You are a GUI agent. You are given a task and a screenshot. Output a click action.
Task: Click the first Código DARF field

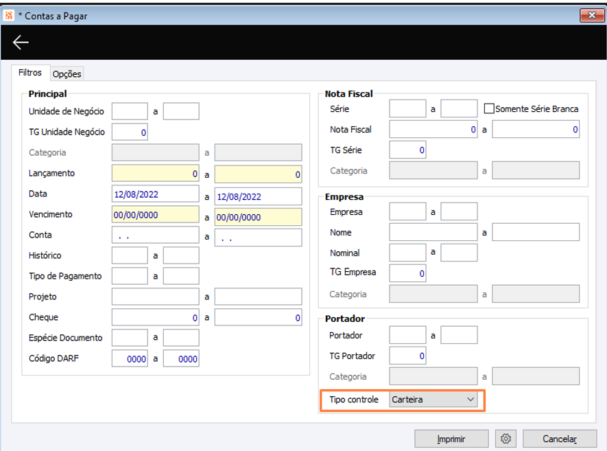[130, 358]
